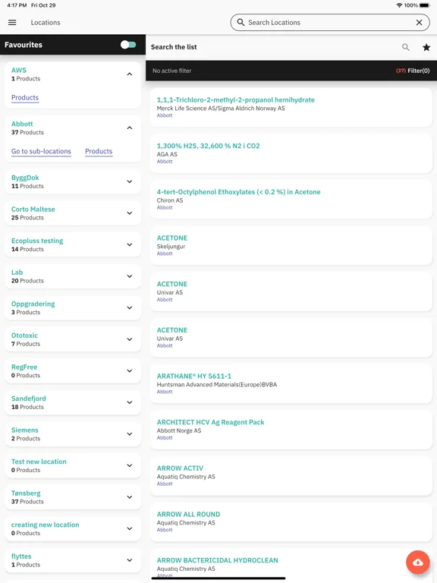Expand the ByggDok location

point(129,181)
